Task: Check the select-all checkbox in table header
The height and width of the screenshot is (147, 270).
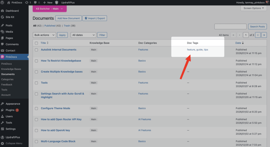Action: (36, 43)
